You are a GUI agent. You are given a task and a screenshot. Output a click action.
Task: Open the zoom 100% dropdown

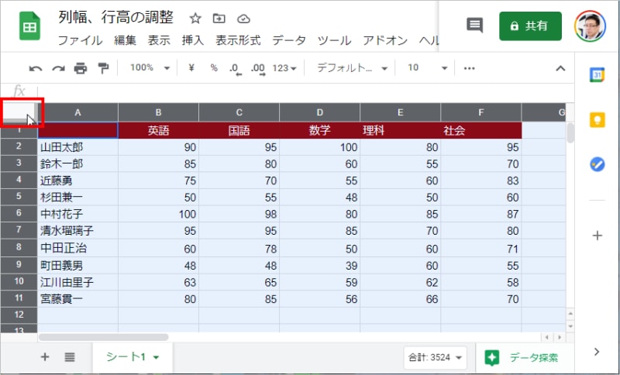(150, 68)
